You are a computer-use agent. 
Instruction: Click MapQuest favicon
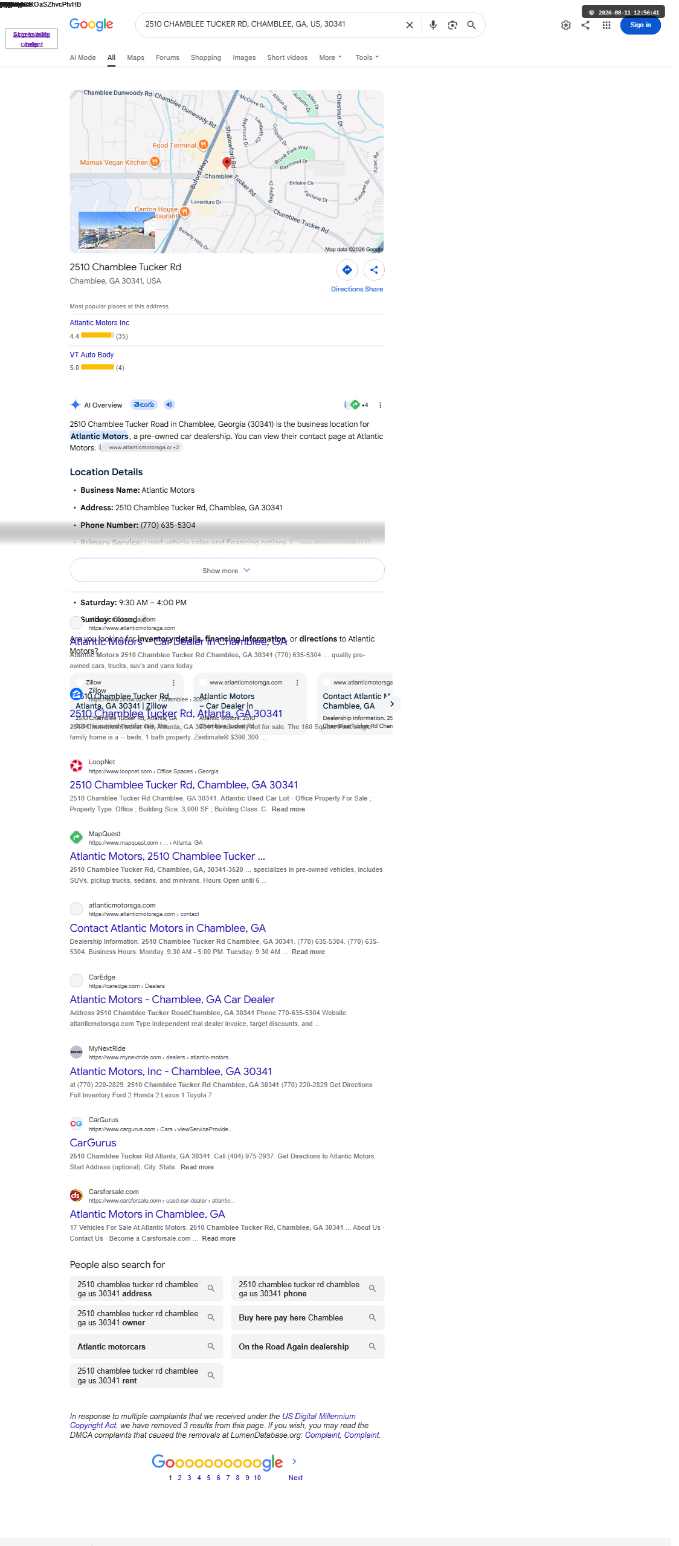coord(76,837)
